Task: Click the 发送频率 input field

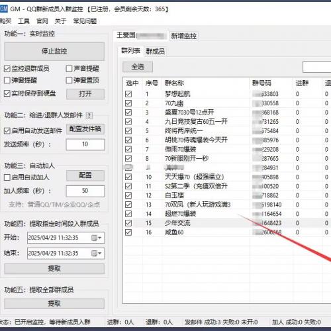Action: tap(85, 144)
